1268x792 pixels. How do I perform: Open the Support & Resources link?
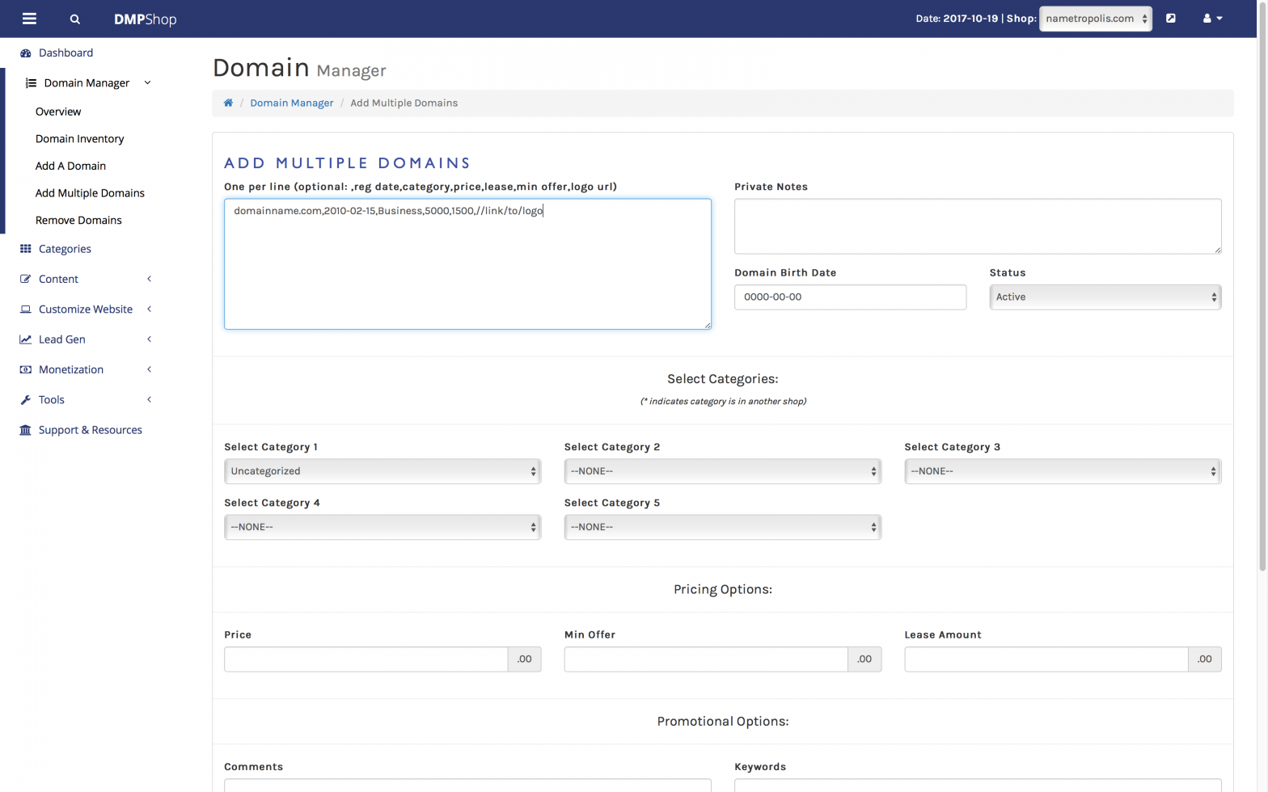(x=90, y=430)
